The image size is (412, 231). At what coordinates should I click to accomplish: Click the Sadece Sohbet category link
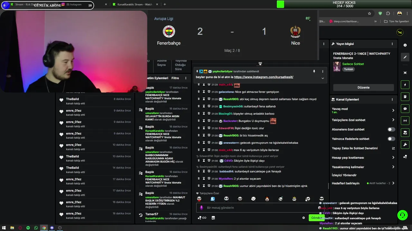click(x=353, y=64)
